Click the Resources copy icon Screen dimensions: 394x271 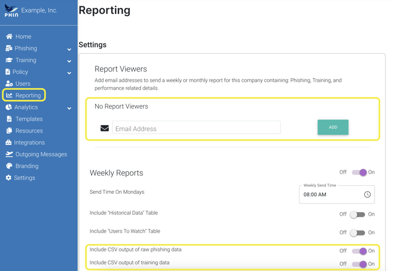pyautogui.click(x=9, y=131)
